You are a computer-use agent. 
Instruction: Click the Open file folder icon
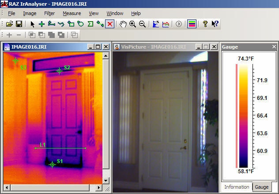click(9, 24)
